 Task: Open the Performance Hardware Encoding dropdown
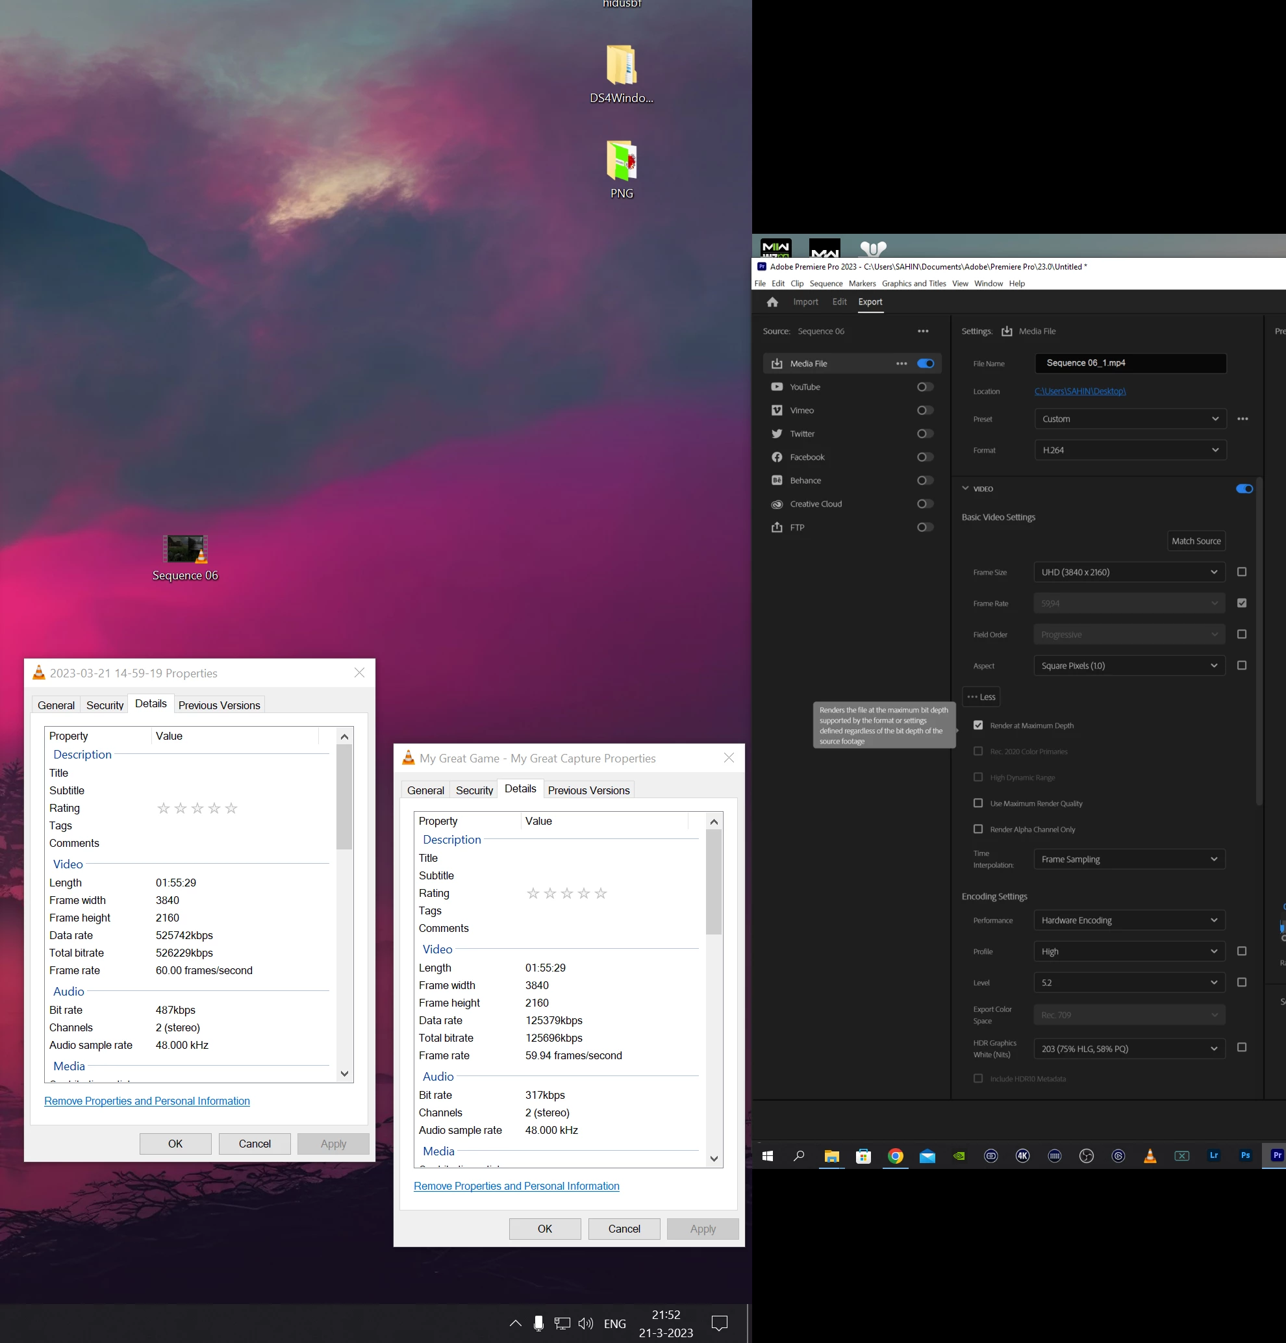click(1128, 920)
